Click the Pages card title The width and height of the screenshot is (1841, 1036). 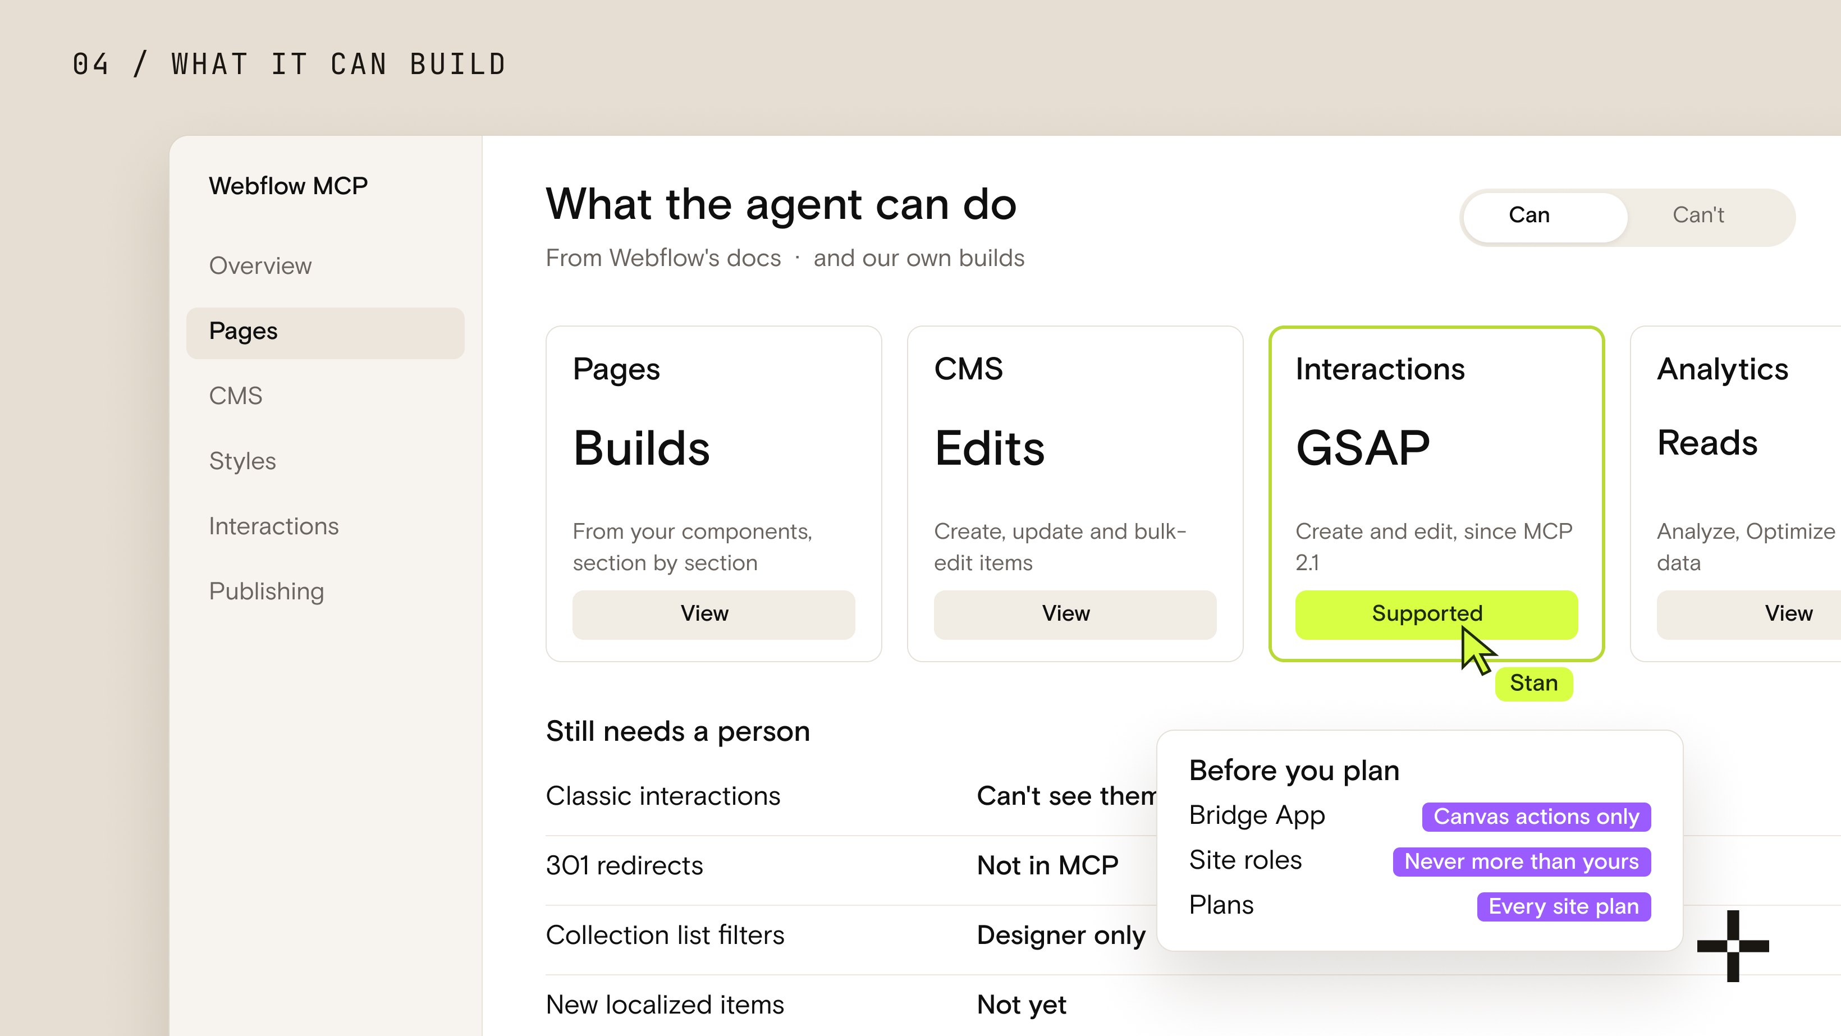pos(616,371)
